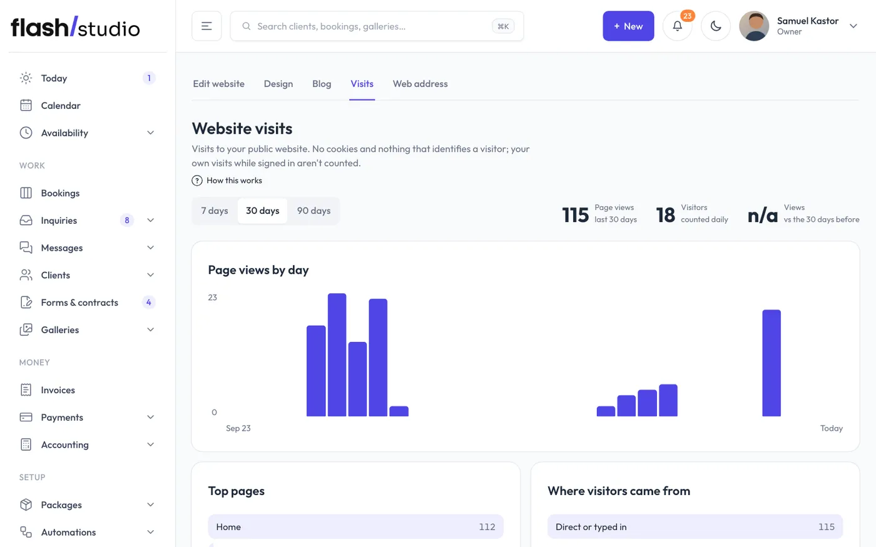
Task: Expand the Payments submenu chevron
Action: (x=150, y=417)
